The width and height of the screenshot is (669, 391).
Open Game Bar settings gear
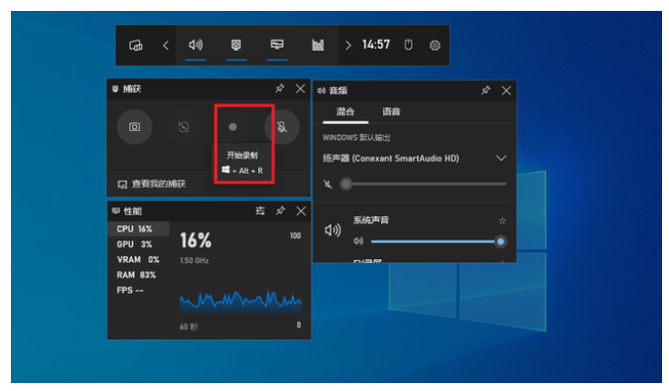tap(435, 46)
